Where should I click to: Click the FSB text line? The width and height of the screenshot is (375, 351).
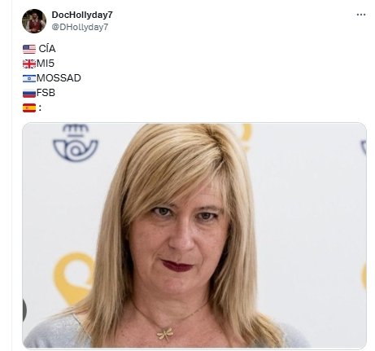pos(46,93)
